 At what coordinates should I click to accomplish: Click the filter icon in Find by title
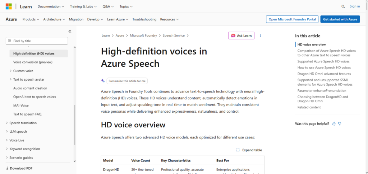point(9,41)
